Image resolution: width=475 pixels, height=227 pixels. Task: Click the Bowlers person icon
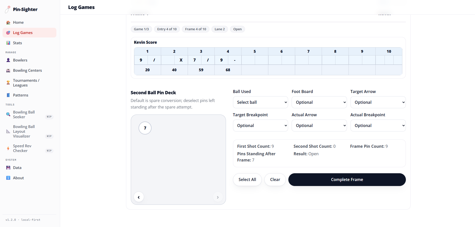pos(8,60)
